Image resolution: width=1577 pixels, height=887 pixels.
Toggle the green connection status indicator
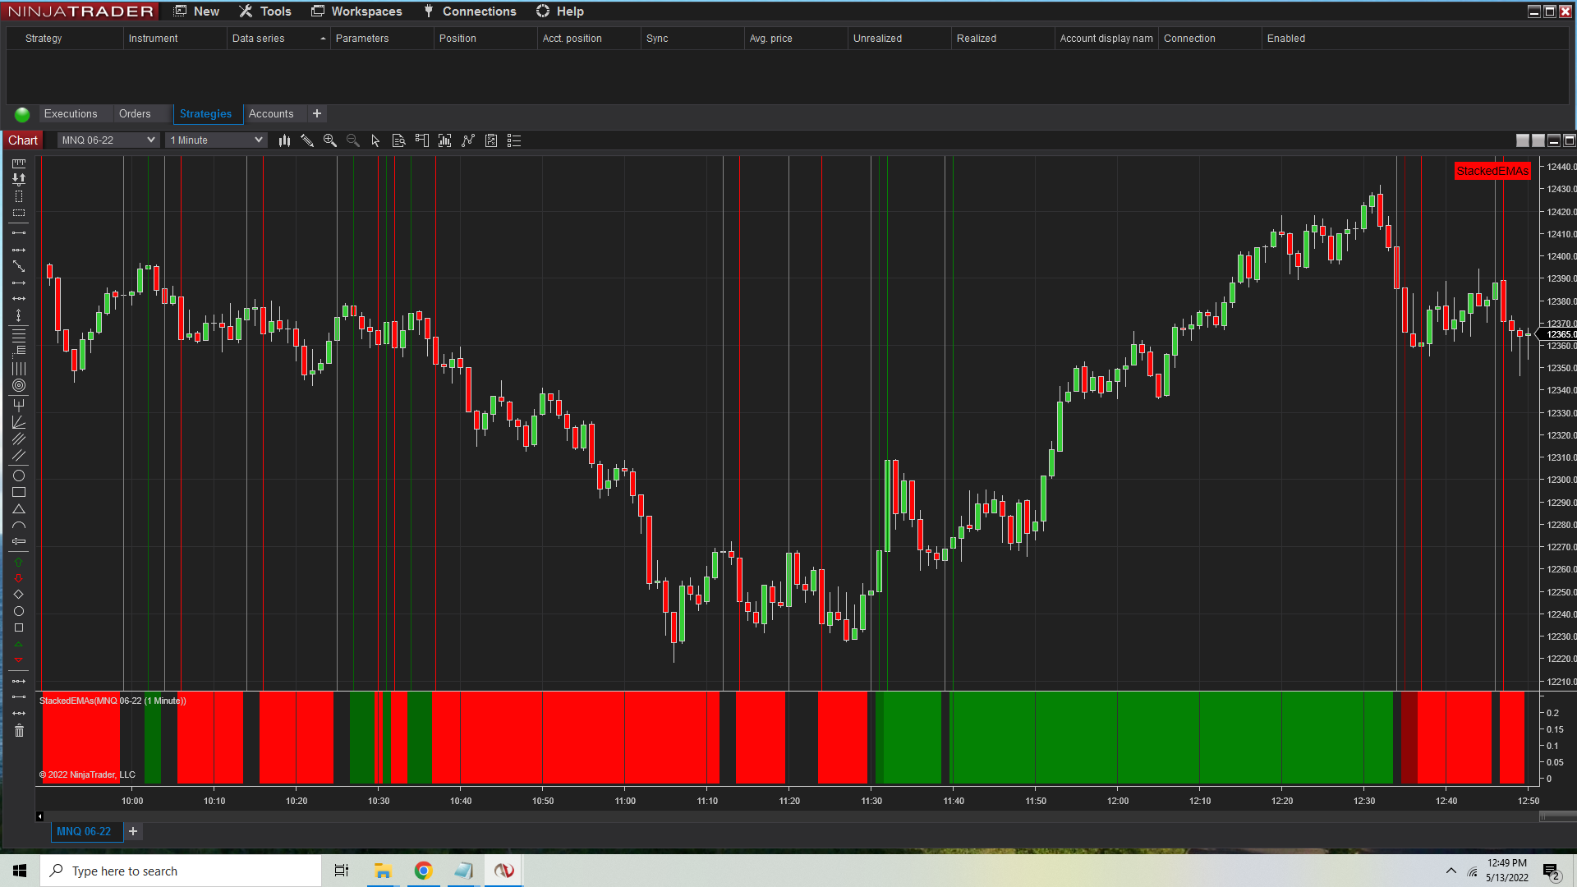22,114
